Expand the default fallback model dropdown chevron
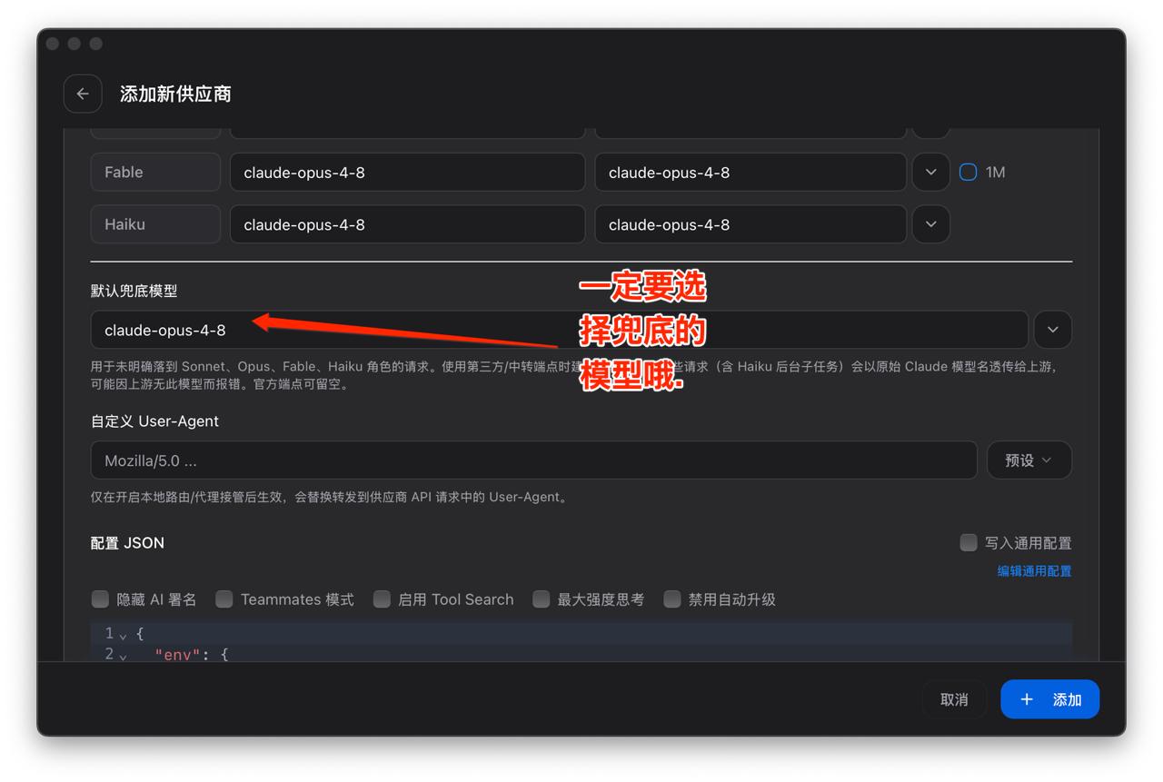1163x782 pixels. [1053, 330]
